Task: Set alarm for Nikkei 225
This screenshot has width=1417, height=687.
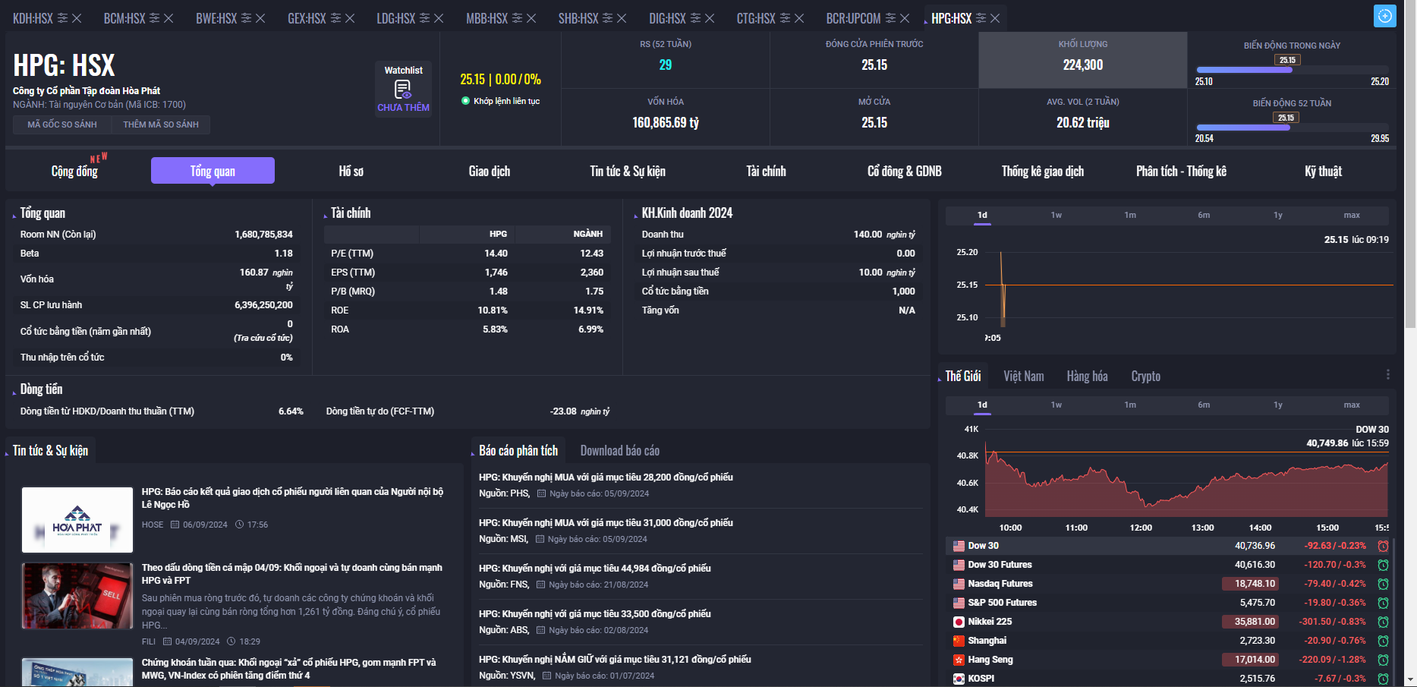Action: pos(1383,622)
